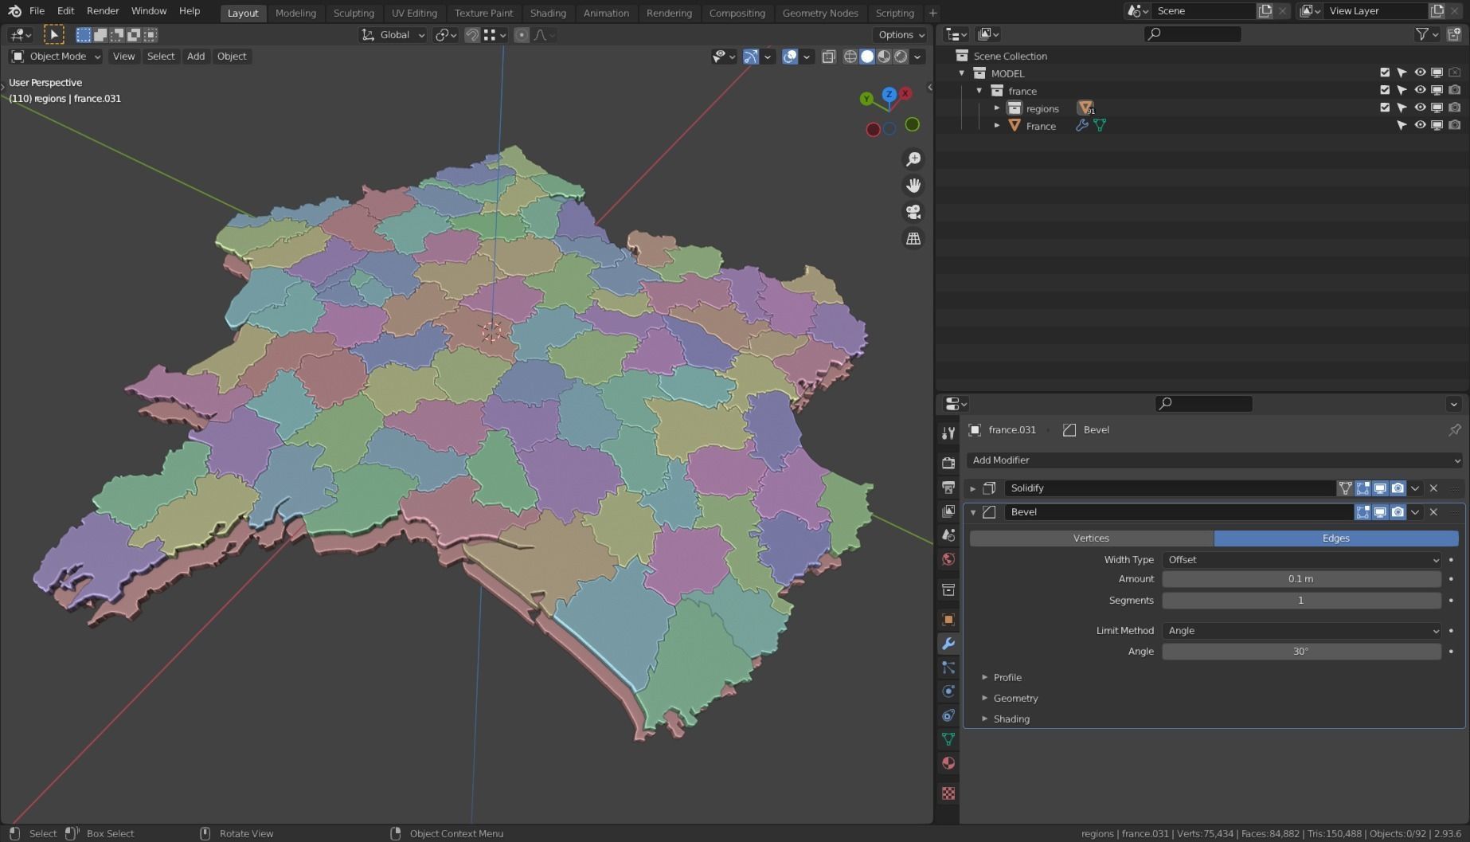Hide the France object with eye icon
Viewport: 1470px width, 842px height.
point(1420,125)
